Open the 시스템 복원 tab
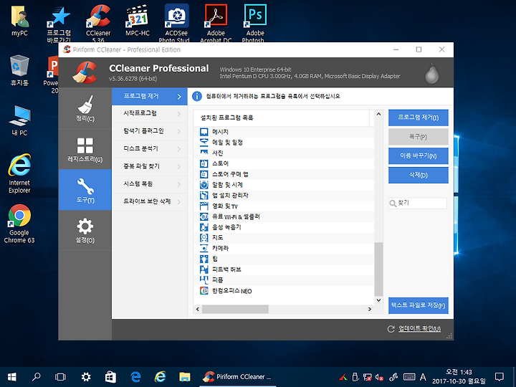 pyautogui.click(x=150, y=184)
